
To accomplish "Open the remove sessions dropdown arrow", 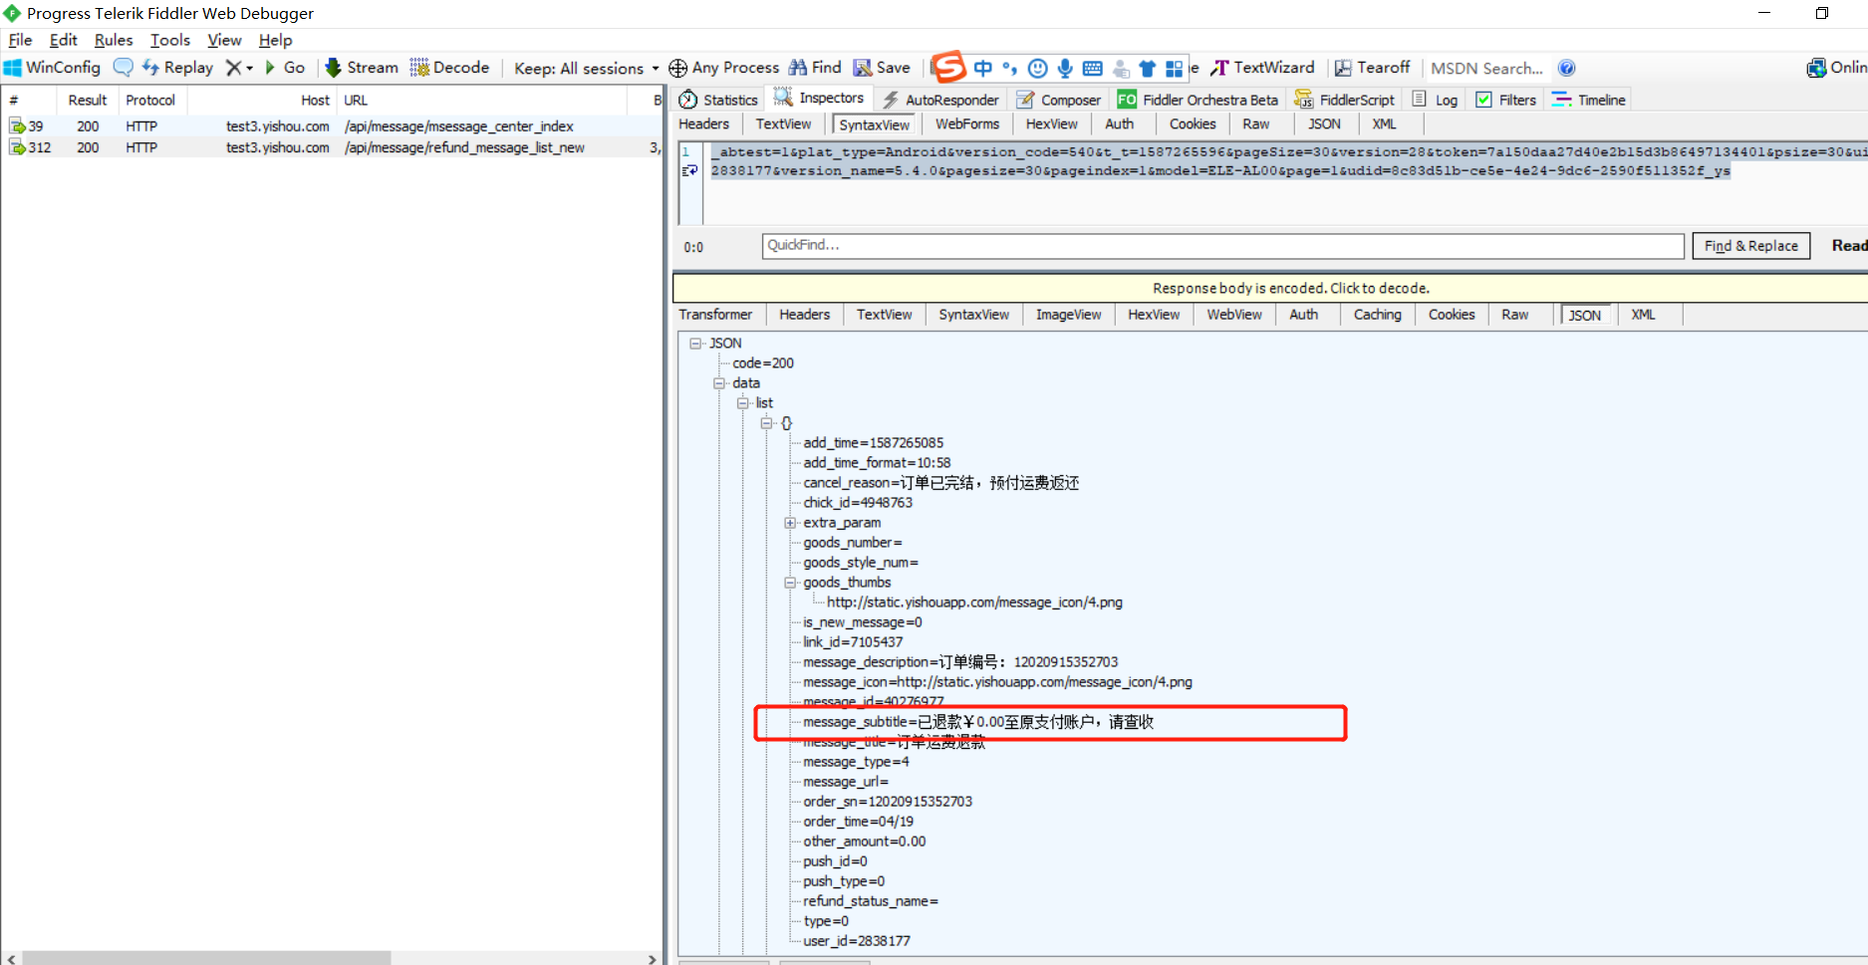I will coord(249,68).
